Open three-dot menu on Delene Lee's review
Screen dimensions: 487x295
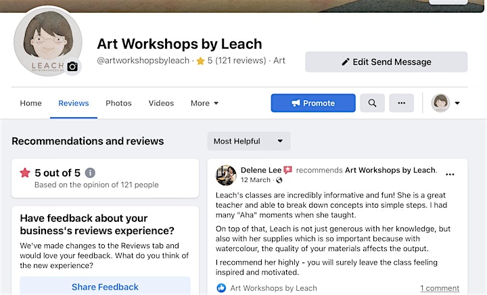click(450, 174)
